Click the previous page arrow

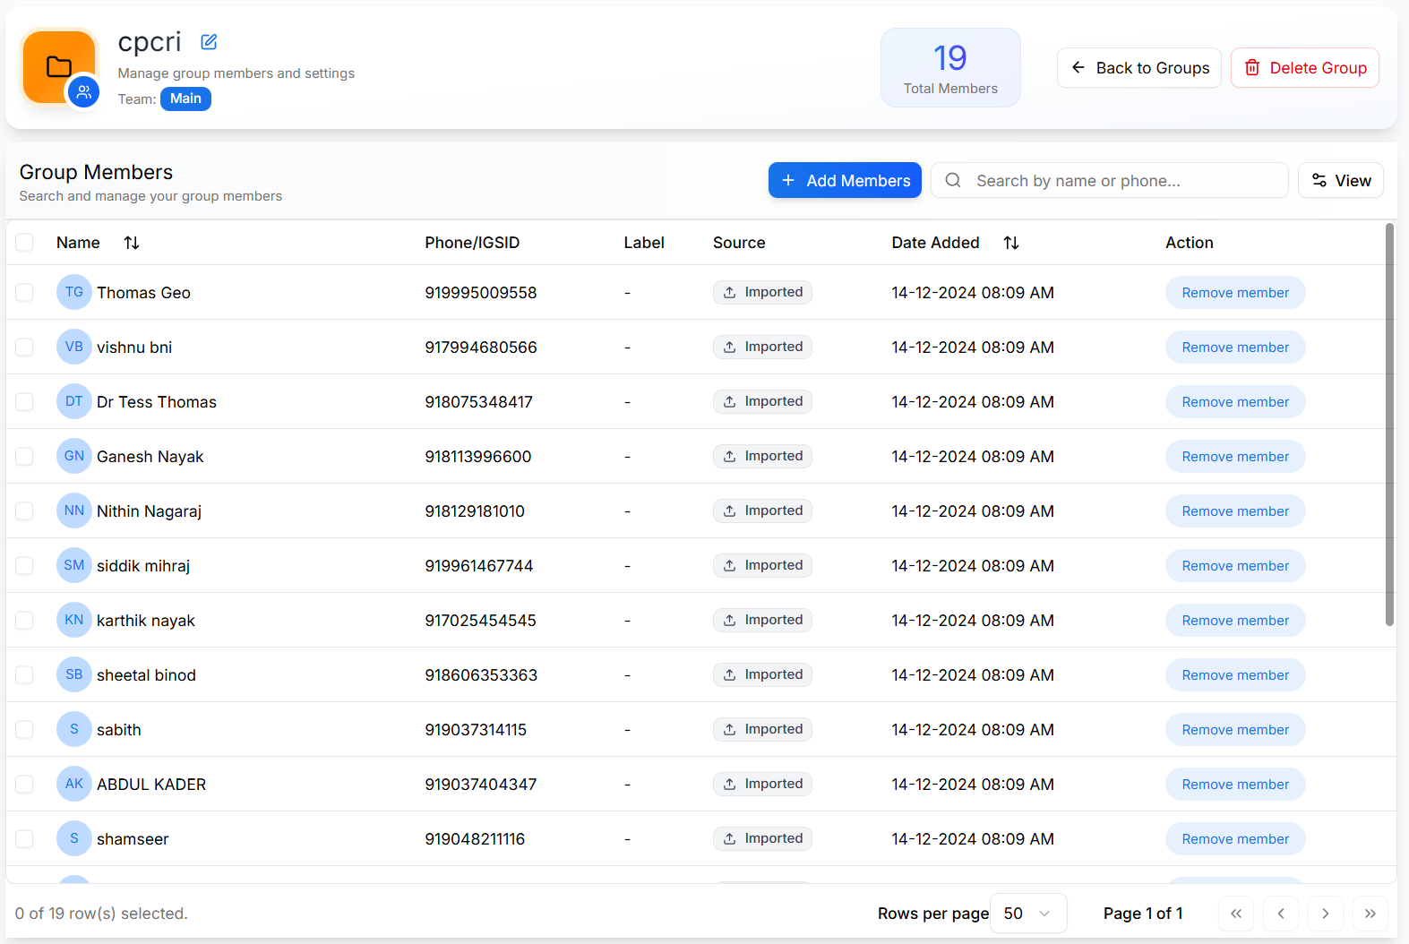coord(1281,914)
